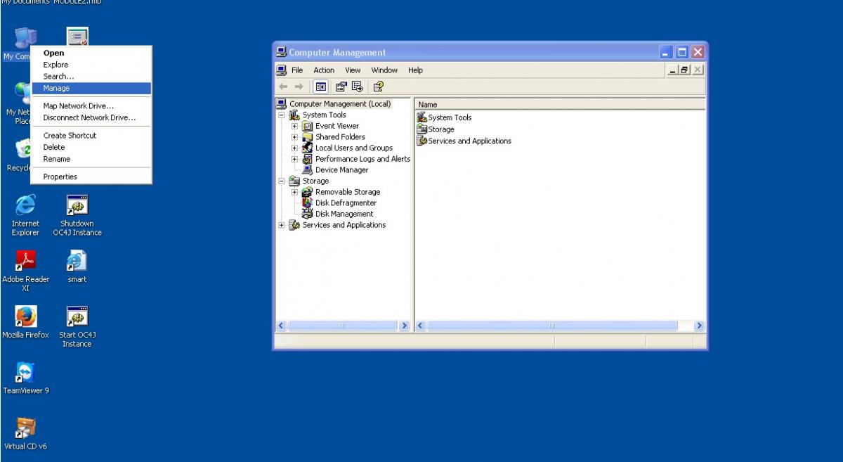Click the TeamViewer 9 desktop shortcut

point(26,373)
